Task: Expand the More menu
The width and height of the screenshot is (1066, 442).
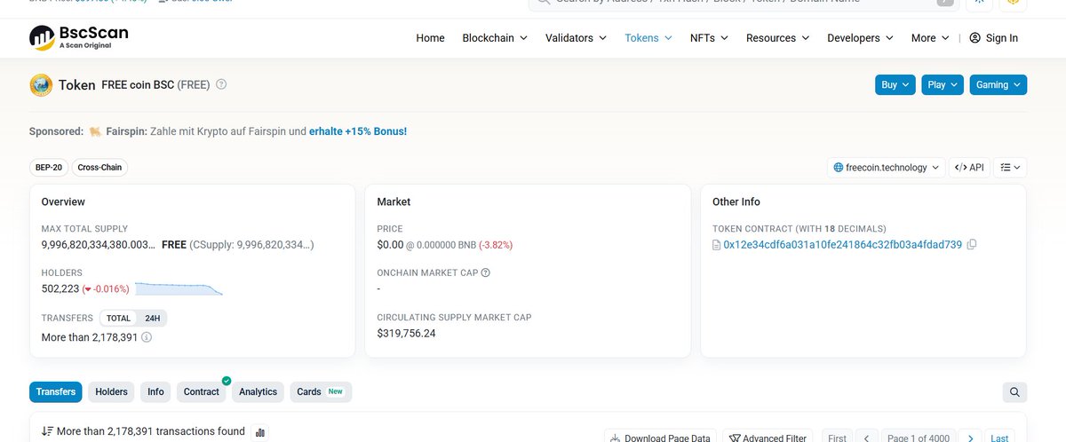Action: [x=930, y=38]
